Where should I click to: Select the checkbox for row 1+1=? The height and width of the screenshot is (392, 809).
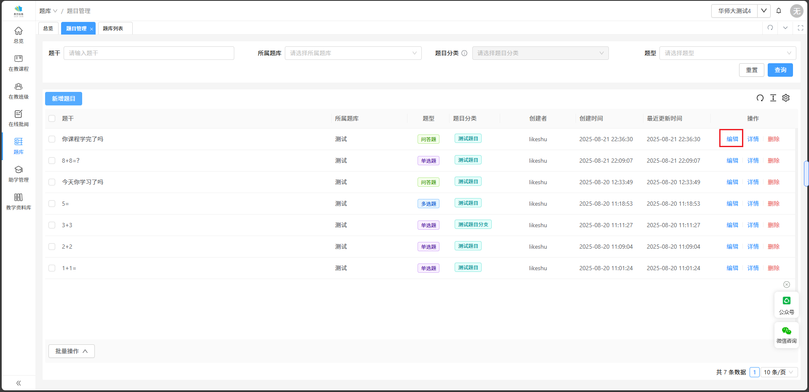pyautogui.click(x=52, y=268)
